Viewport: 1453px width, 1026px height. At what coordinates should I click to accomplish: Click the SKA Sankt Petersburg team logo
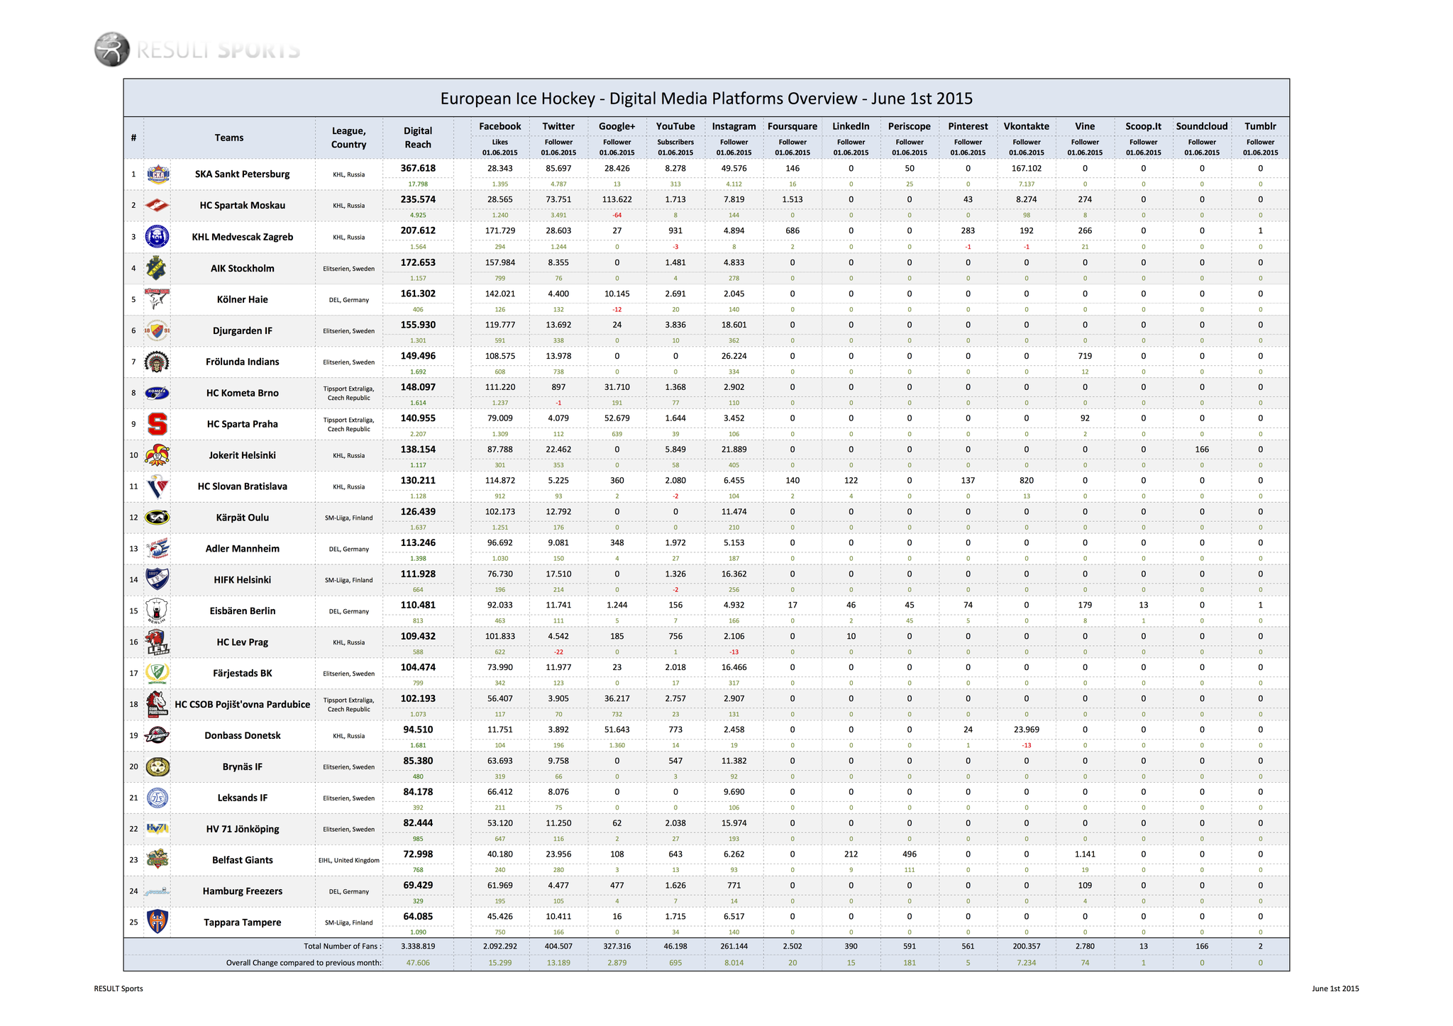[157, 174]
